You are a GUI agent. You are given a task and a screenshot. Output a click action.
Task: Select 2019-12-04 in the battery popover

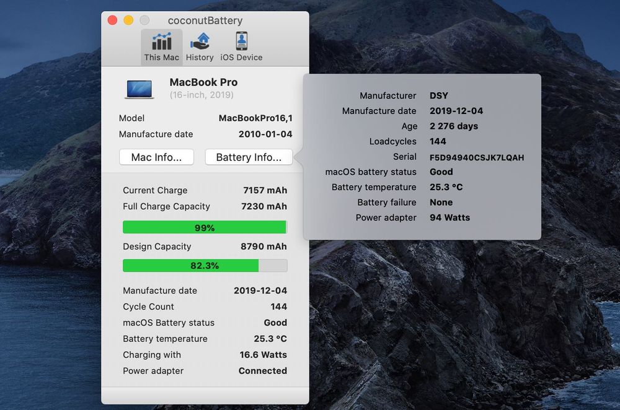456,111
